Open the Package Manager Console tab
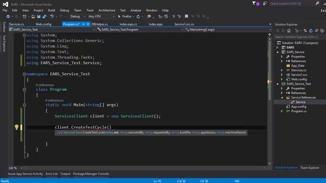The width and height of the screenshot is (326, 183). click(x=91, y=174)
